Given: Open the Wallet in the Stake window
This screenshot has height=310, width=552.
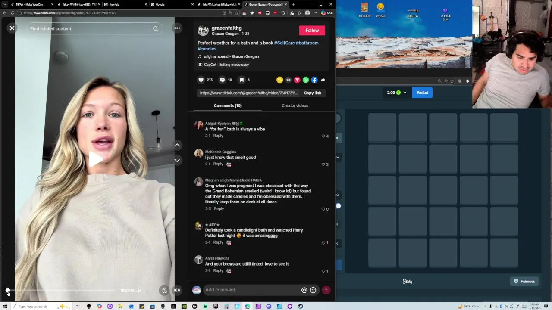Looking at the screenshot, I should click(422, 93).
